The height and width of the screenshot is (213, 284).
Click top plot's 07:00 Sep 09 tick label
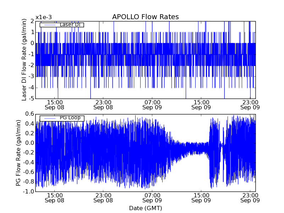coord(152,104)
